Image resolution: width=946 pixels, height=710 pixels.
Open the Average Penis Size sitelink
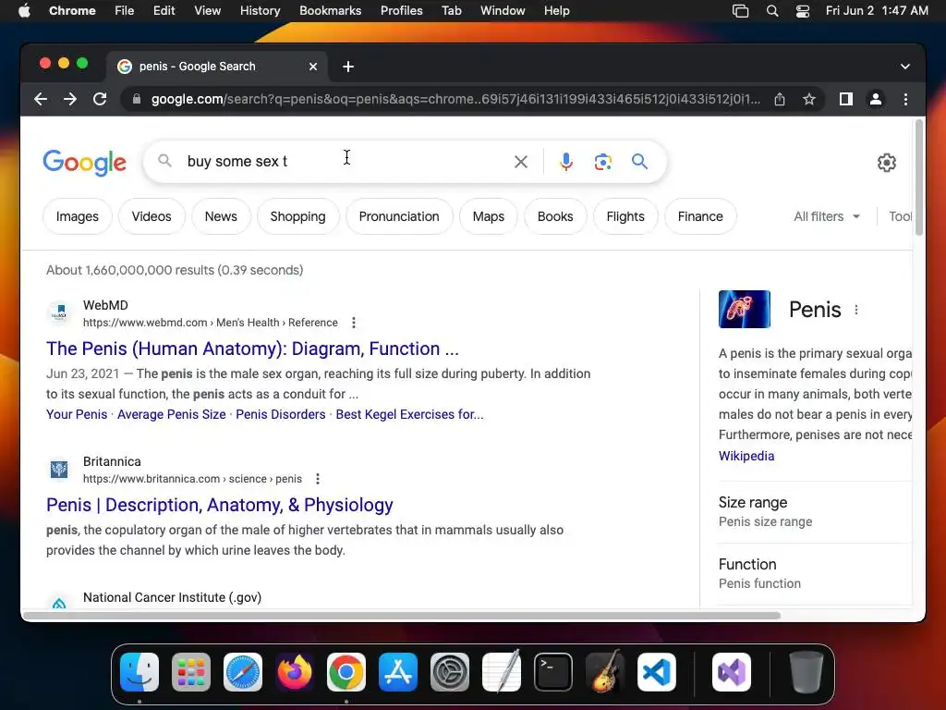pos(171,414)
